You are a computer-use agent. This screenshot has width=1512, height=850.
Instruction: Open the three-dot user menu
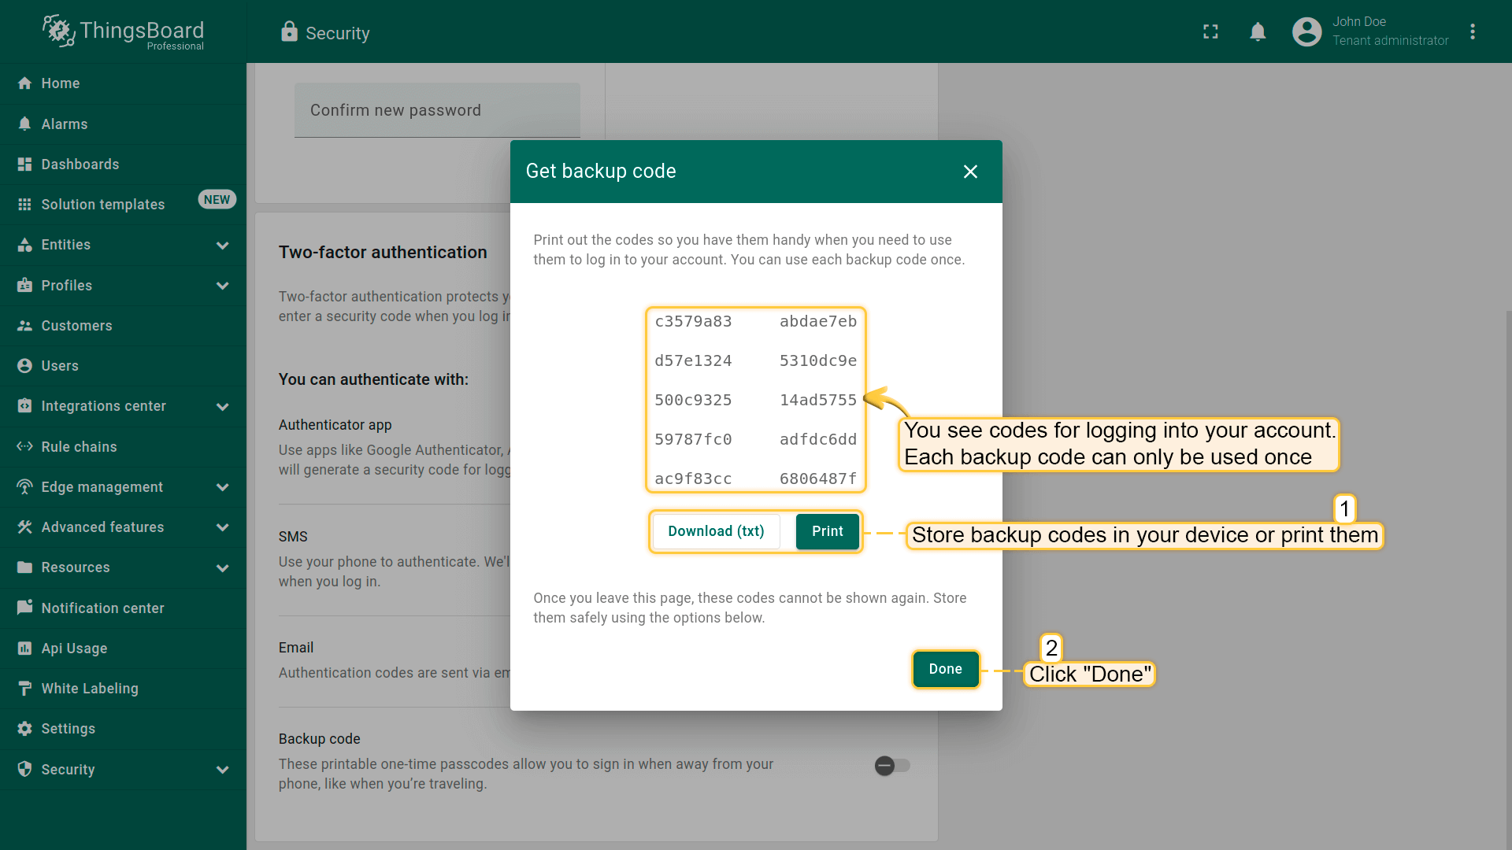point(1473,31)
